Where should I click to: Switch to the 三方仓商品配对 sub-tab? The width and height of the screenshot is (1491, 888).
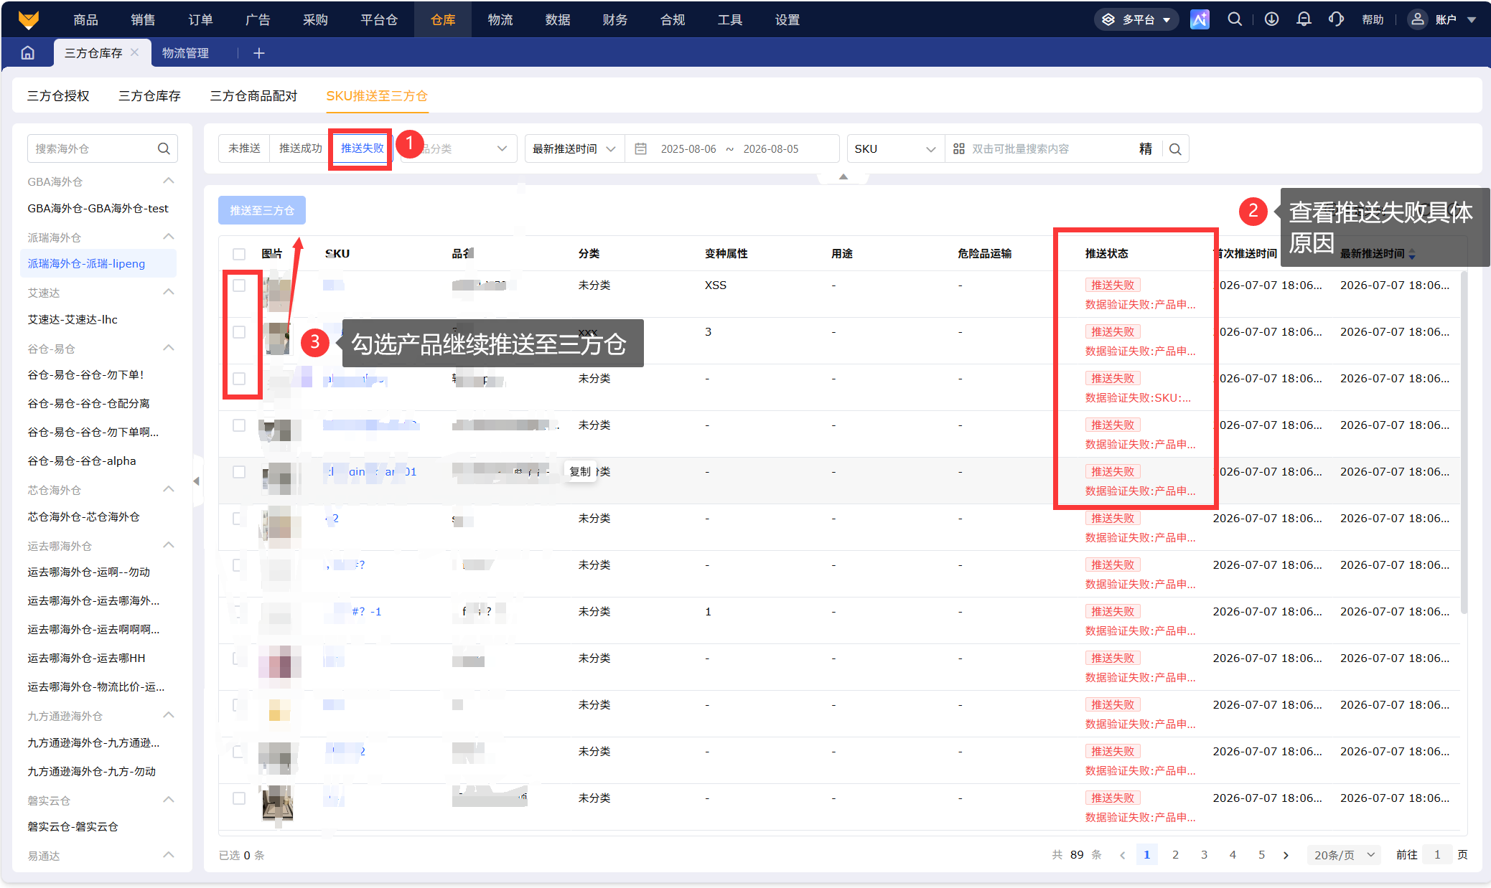(x=253, y=95)
